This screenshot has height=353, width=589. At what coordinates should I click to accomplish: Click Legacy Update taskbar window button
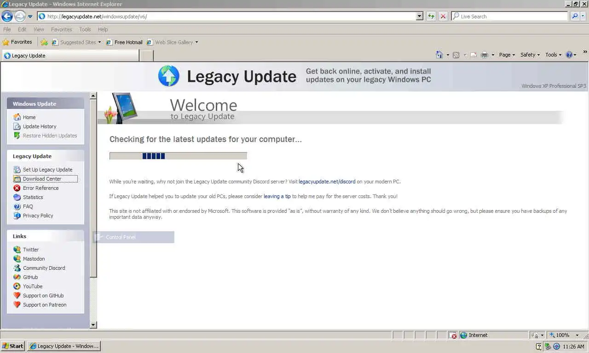click(64, 346)
